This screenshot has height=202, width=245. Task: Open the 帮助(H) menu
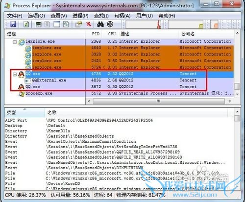click(x=167, y=16)
